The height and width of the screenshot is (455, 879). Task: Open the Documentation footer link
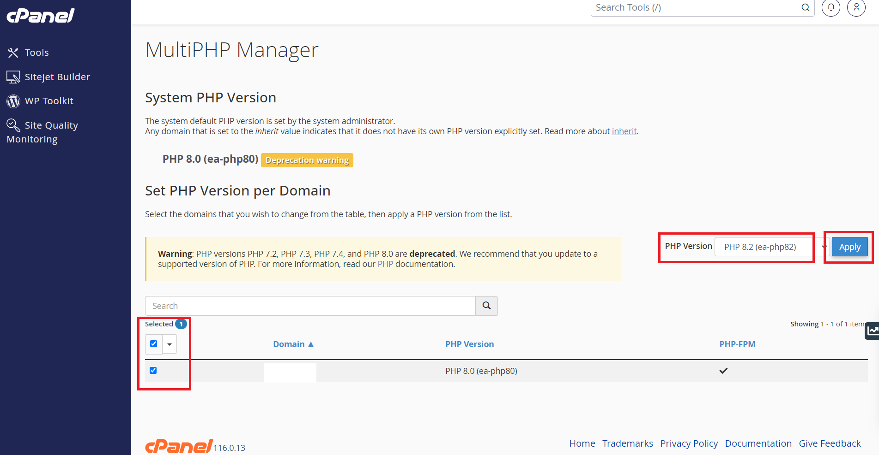(x=758, y=443)
